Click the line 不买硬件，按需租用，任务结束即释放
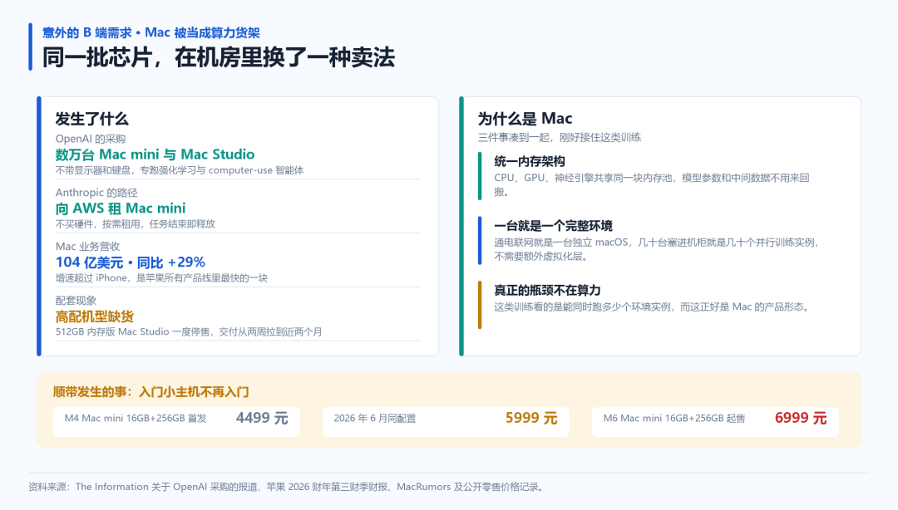This screenshot has width=898, height=510. tap(136, 223)
